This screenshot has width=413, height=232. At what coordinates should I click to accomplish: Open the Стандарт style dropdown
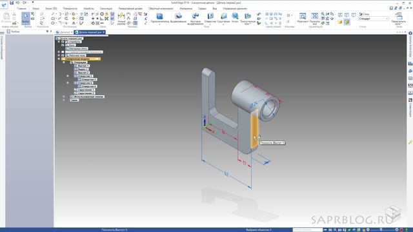pyautogui.click(x=374, y=19)
